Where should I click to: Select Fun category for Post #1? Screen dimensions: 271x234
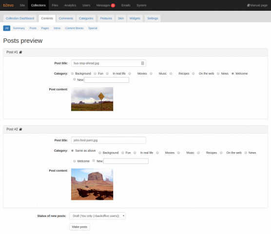(95, 74)
